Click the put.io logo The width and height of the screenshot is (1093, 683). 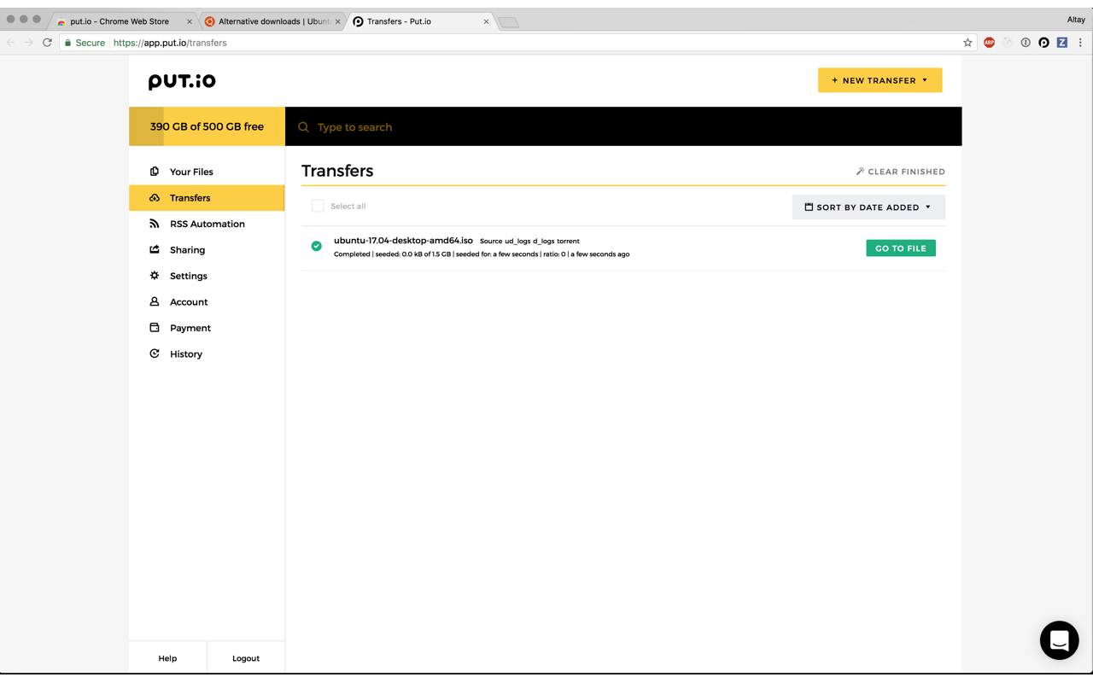(x=182, y=81)
